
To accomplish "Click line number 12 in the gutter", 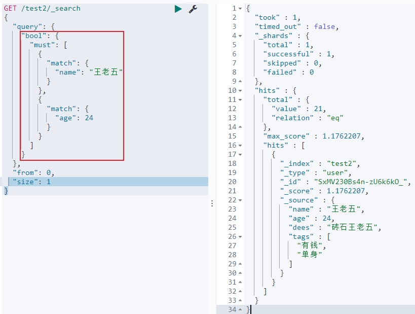I will click(x=232, y=109).
